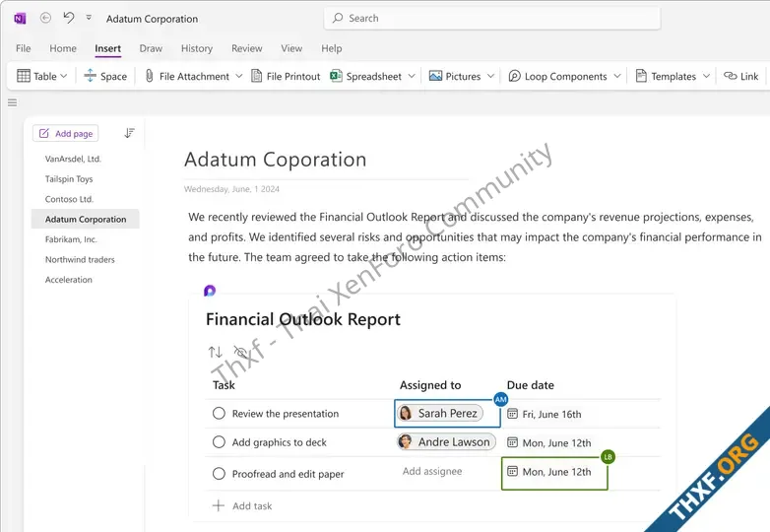The height and width of the screenshot is (532, 770).
Task: Open the Review tab
Action: pyautogui.click(x=246, y=48)
